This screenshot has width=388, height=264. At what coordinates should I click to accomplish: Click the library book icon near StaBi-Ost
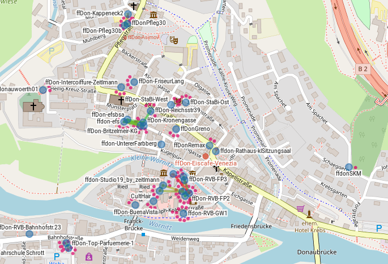tap(178, 101)
